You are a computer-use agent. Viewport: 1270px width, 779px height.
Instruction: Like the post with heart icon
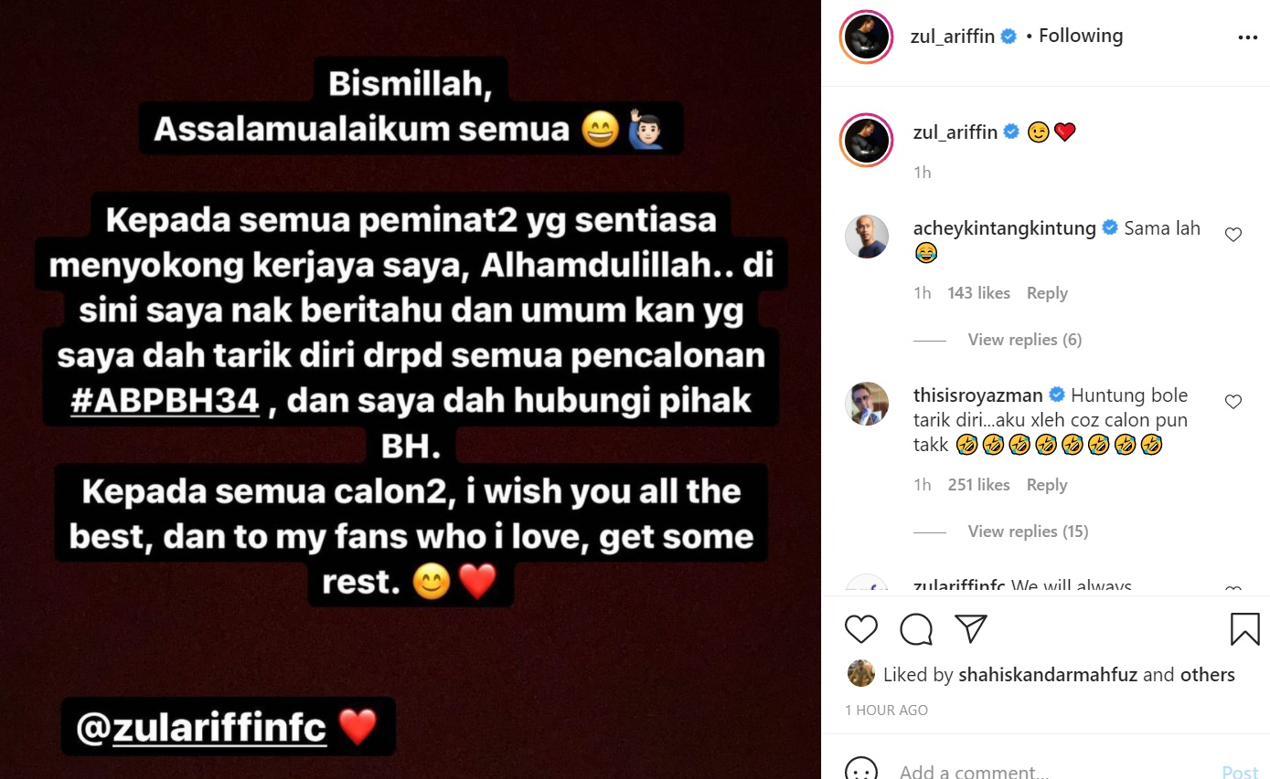tap(861, 629)
